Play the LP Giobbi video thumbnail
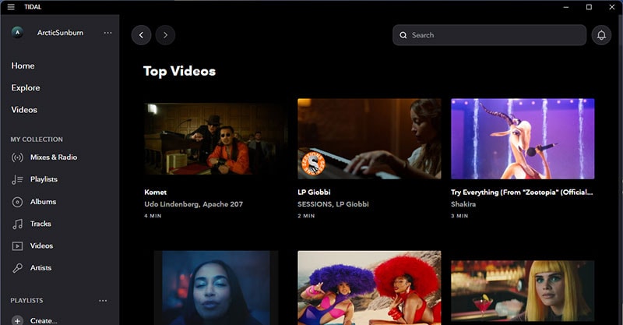 click(x=369, y=139)
